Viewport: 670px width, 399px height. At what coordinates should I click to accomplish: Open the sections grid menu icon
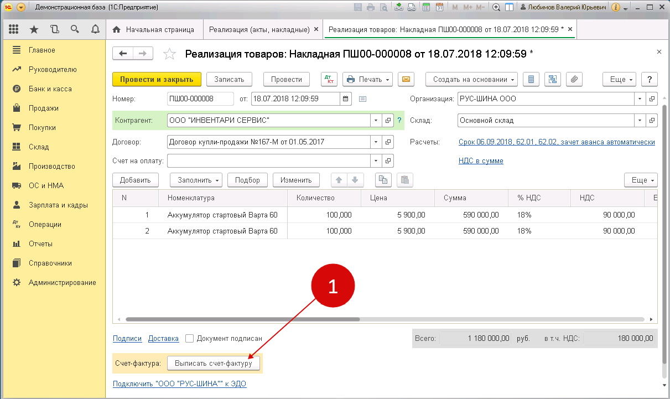pyautogui.click(x=14, y=29)
